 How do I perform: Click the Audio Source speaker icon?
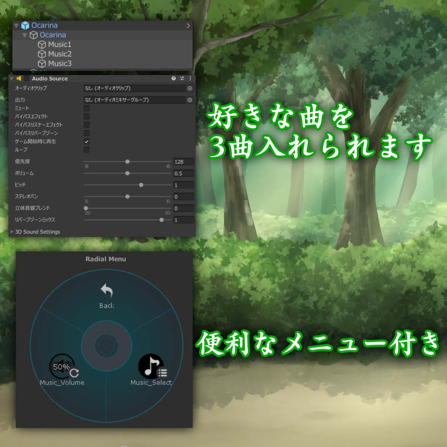pos(19,79)
